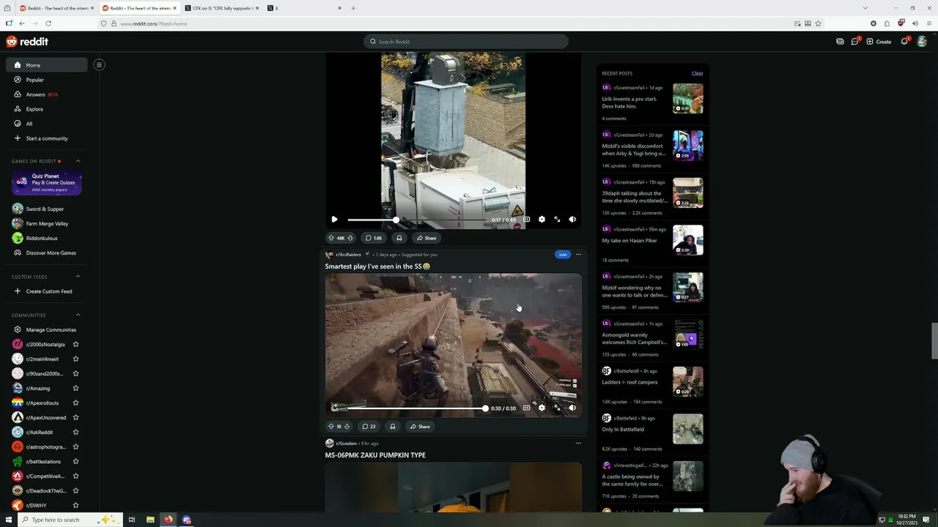Open Manage Communities
Viewport: 938px width, 527px height.
coord(47,330)
